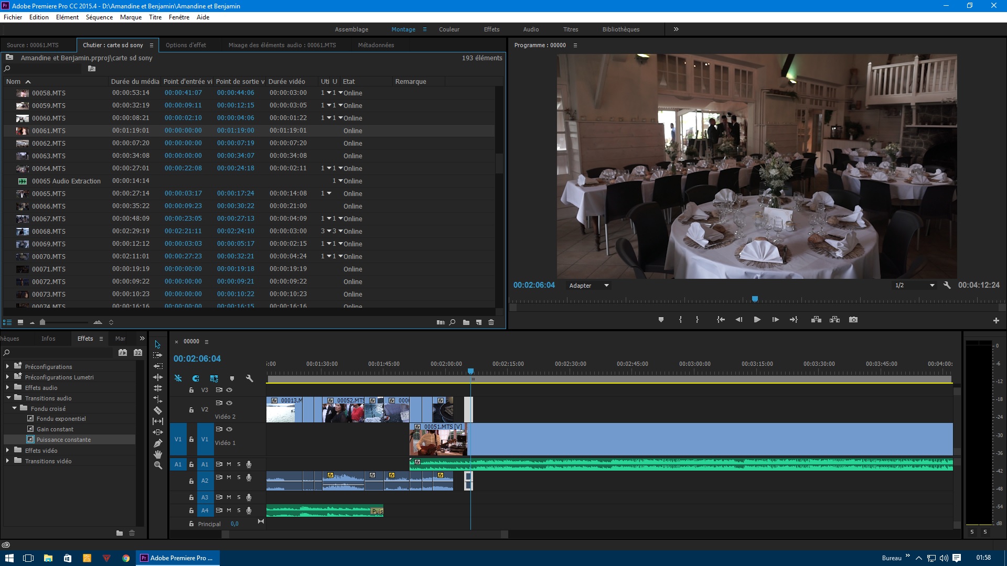Collapse Fondu croisé folder
The image size is (1007, 566).
pyautogui.click(x=15, y=408)
